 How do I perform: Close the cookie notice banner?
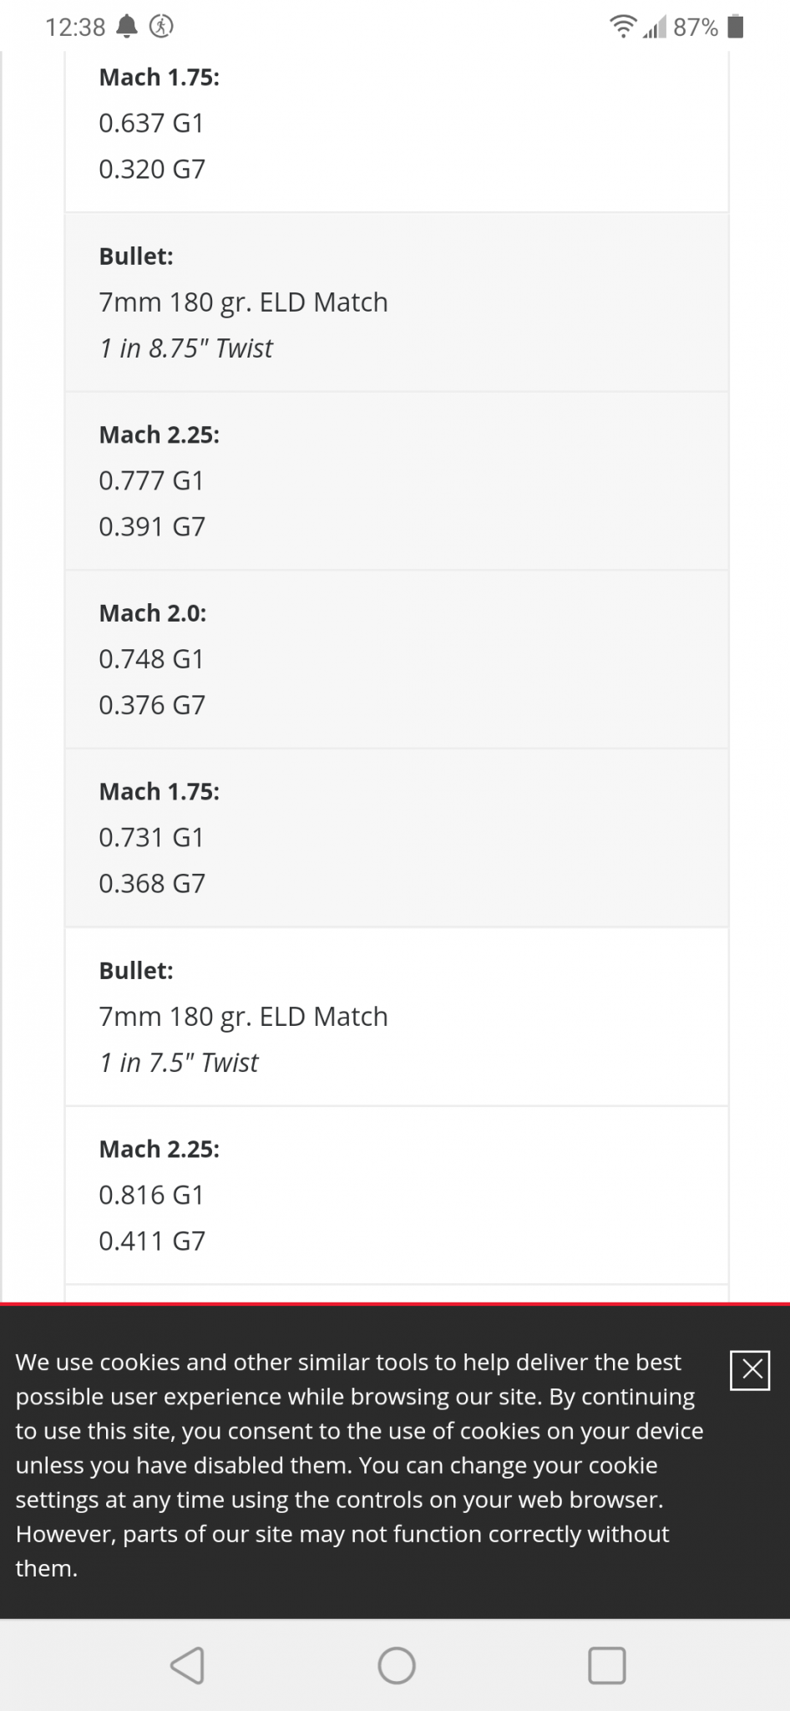coord(749,1370)
